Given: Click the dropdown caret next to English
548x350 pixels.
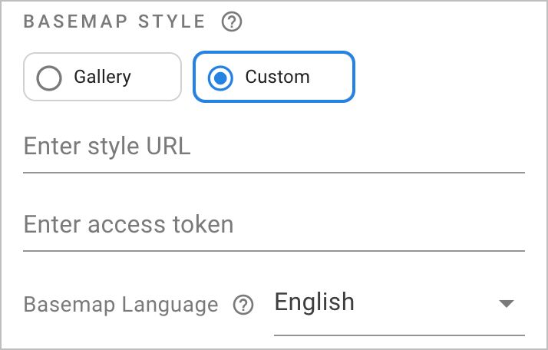Looking at the screenshot, I should (x=505, y=304).
